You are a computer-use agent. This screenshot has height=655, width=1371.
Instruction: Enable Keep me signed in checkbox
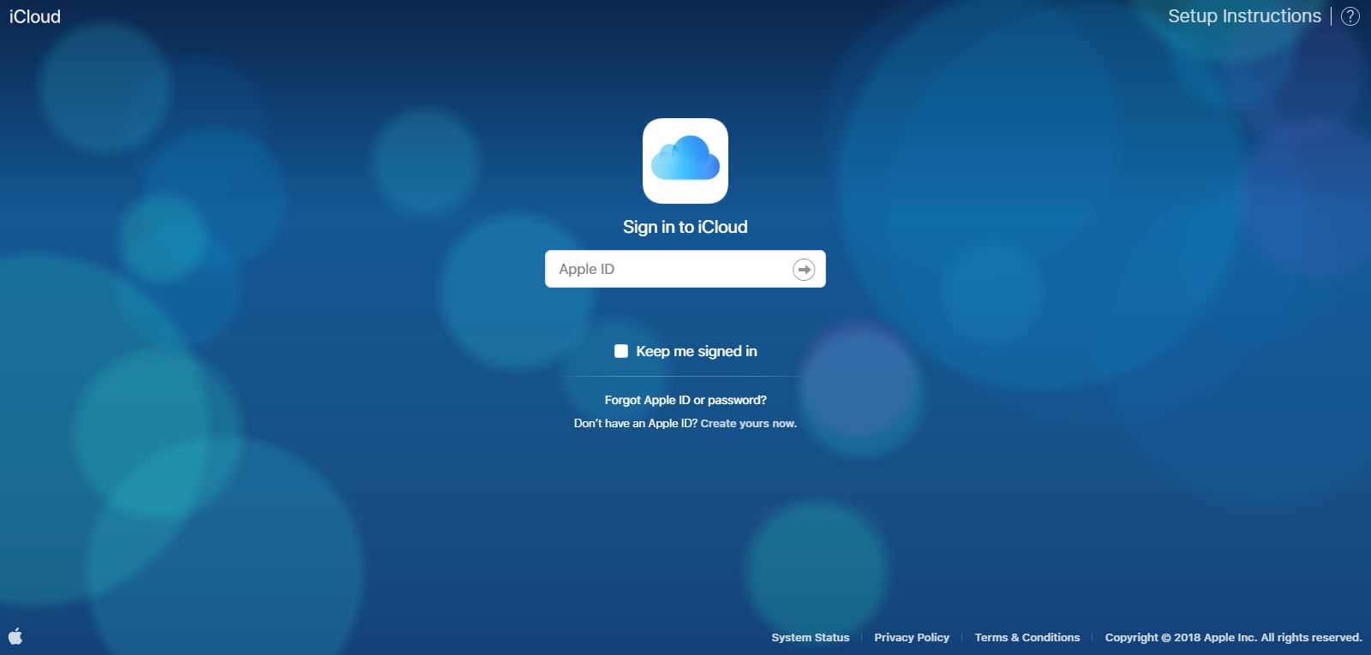tap(621, 351)
